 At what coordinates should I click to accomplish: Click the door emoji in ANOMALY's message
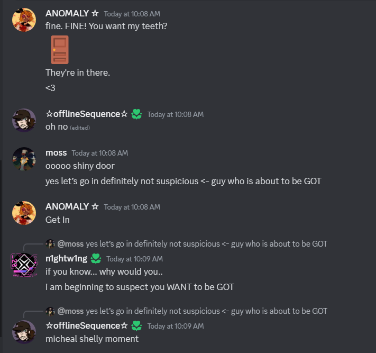coord(60,50)
